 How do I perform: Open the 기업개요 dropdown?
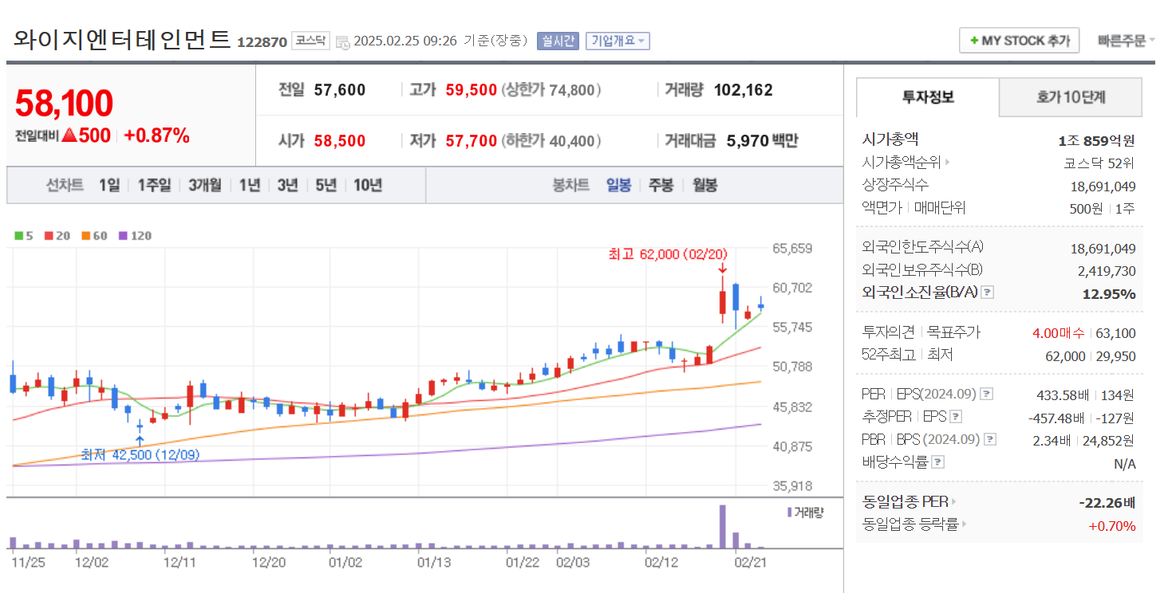coord(618,41)
